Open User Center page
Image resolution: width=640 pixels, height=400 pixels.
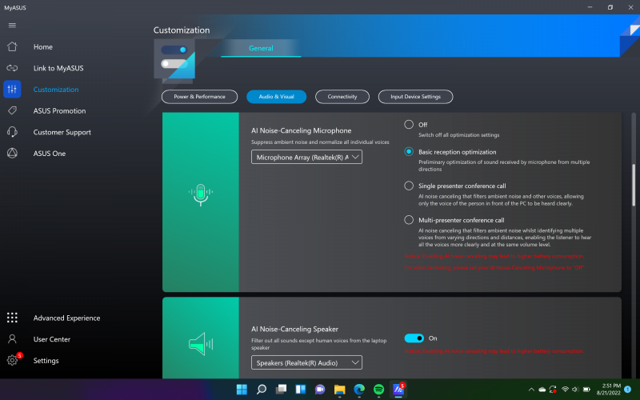(52, 339)
